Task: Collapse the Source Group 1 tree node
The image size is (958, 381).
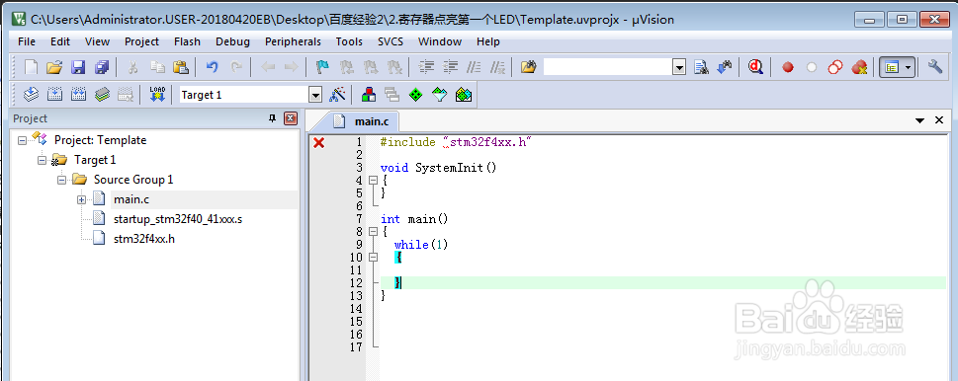Action: (x=61, y=180)
